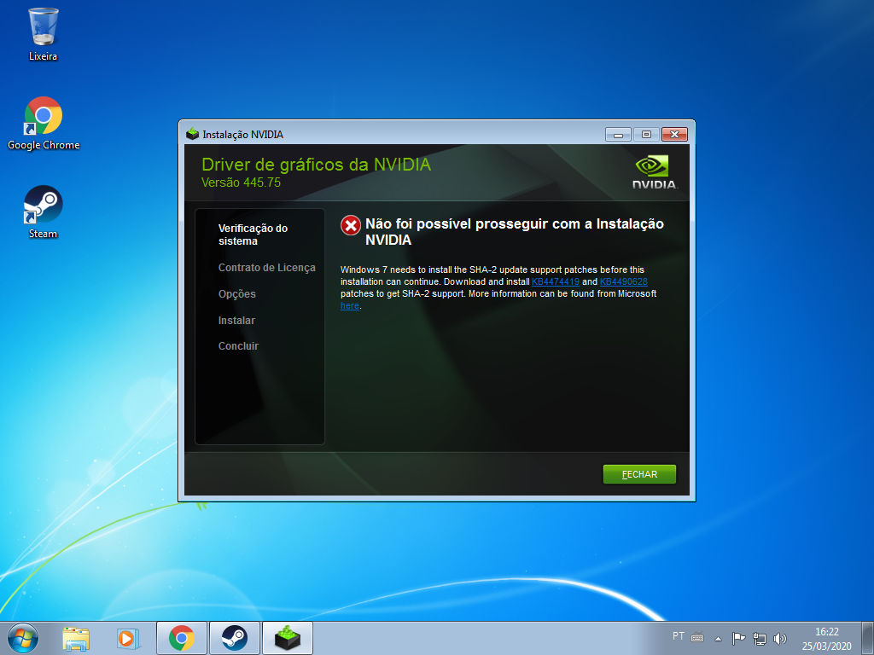
Task: Select the 'Opções' step
Action: point(237,294)
